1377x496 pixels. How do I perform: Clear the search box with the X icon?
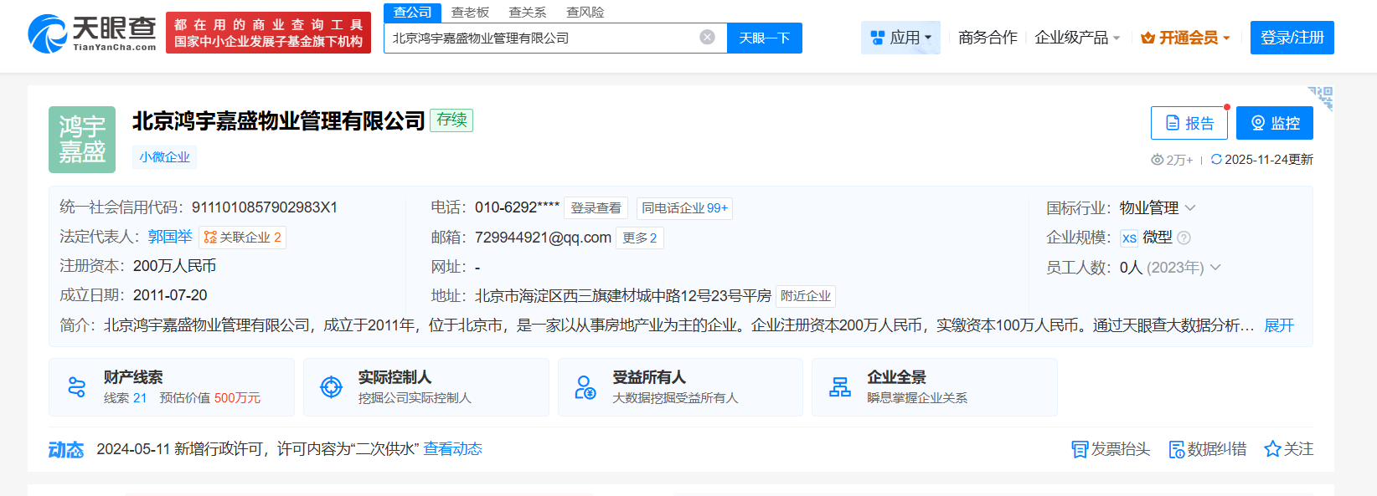tap(708, 38)
